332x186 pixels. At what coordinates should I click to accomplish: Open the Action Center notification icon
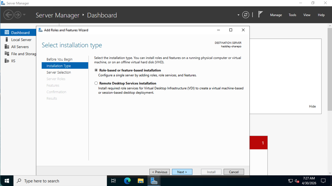(x=323, y=181)
